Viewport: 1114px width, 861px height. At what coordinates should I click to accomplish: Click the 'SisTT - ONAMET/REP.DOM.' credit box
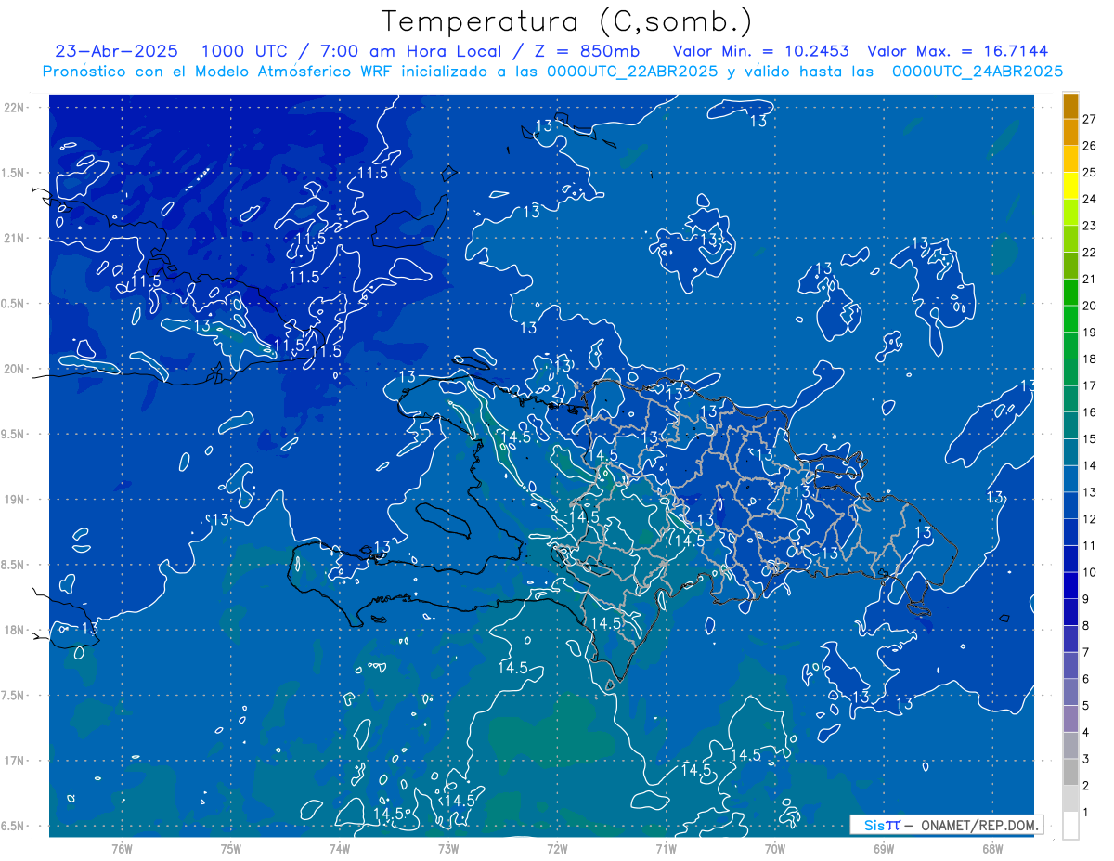946,825
